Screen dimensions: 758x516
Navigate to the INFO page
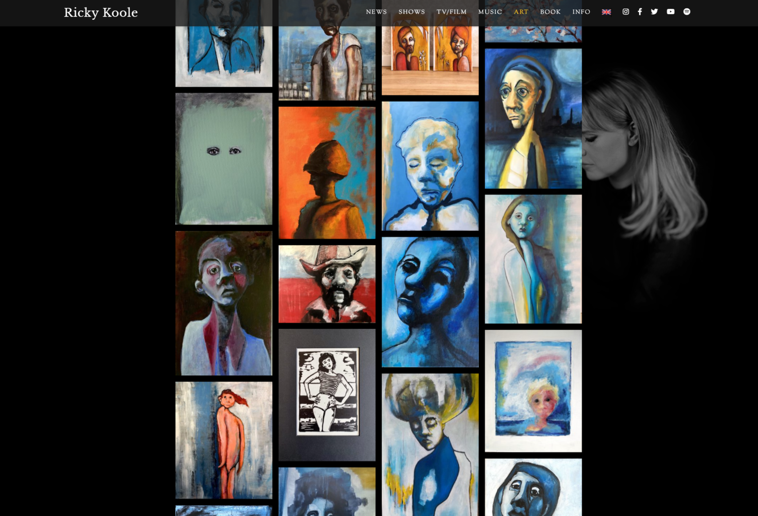click(582, 11)
